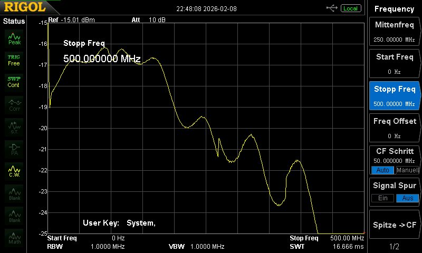The height and width of the screenshot is (253, 422).
Task: Select the Stopp Freq softkey
Action: [x=394, y=95]
